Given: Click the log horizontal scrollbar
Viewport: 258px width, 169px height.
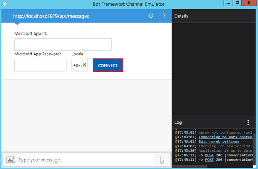Looking at the screenshot, I should click(x=189, y=166).
